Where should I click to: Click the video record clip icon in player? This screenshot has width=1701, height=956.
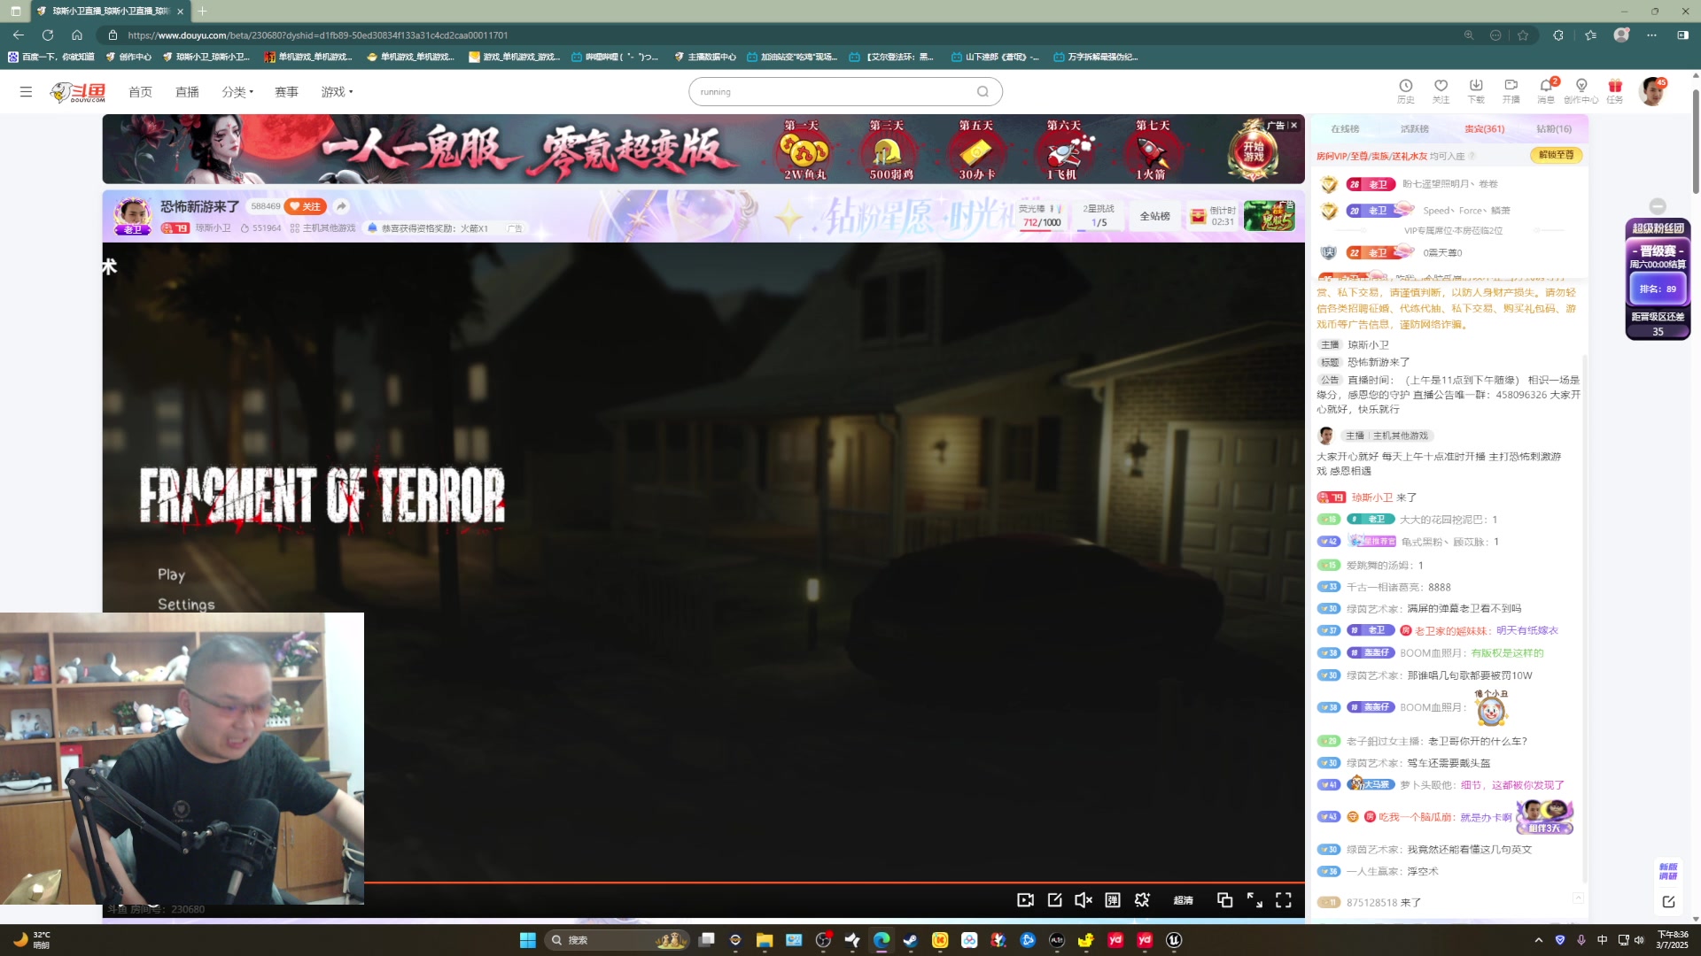pyautogui.click(x=1025, y=900)
